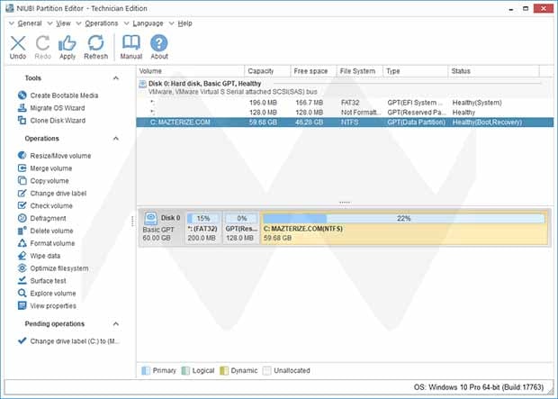
Task: Click the Resize/Move volume icon
Action: coord(22,155)
